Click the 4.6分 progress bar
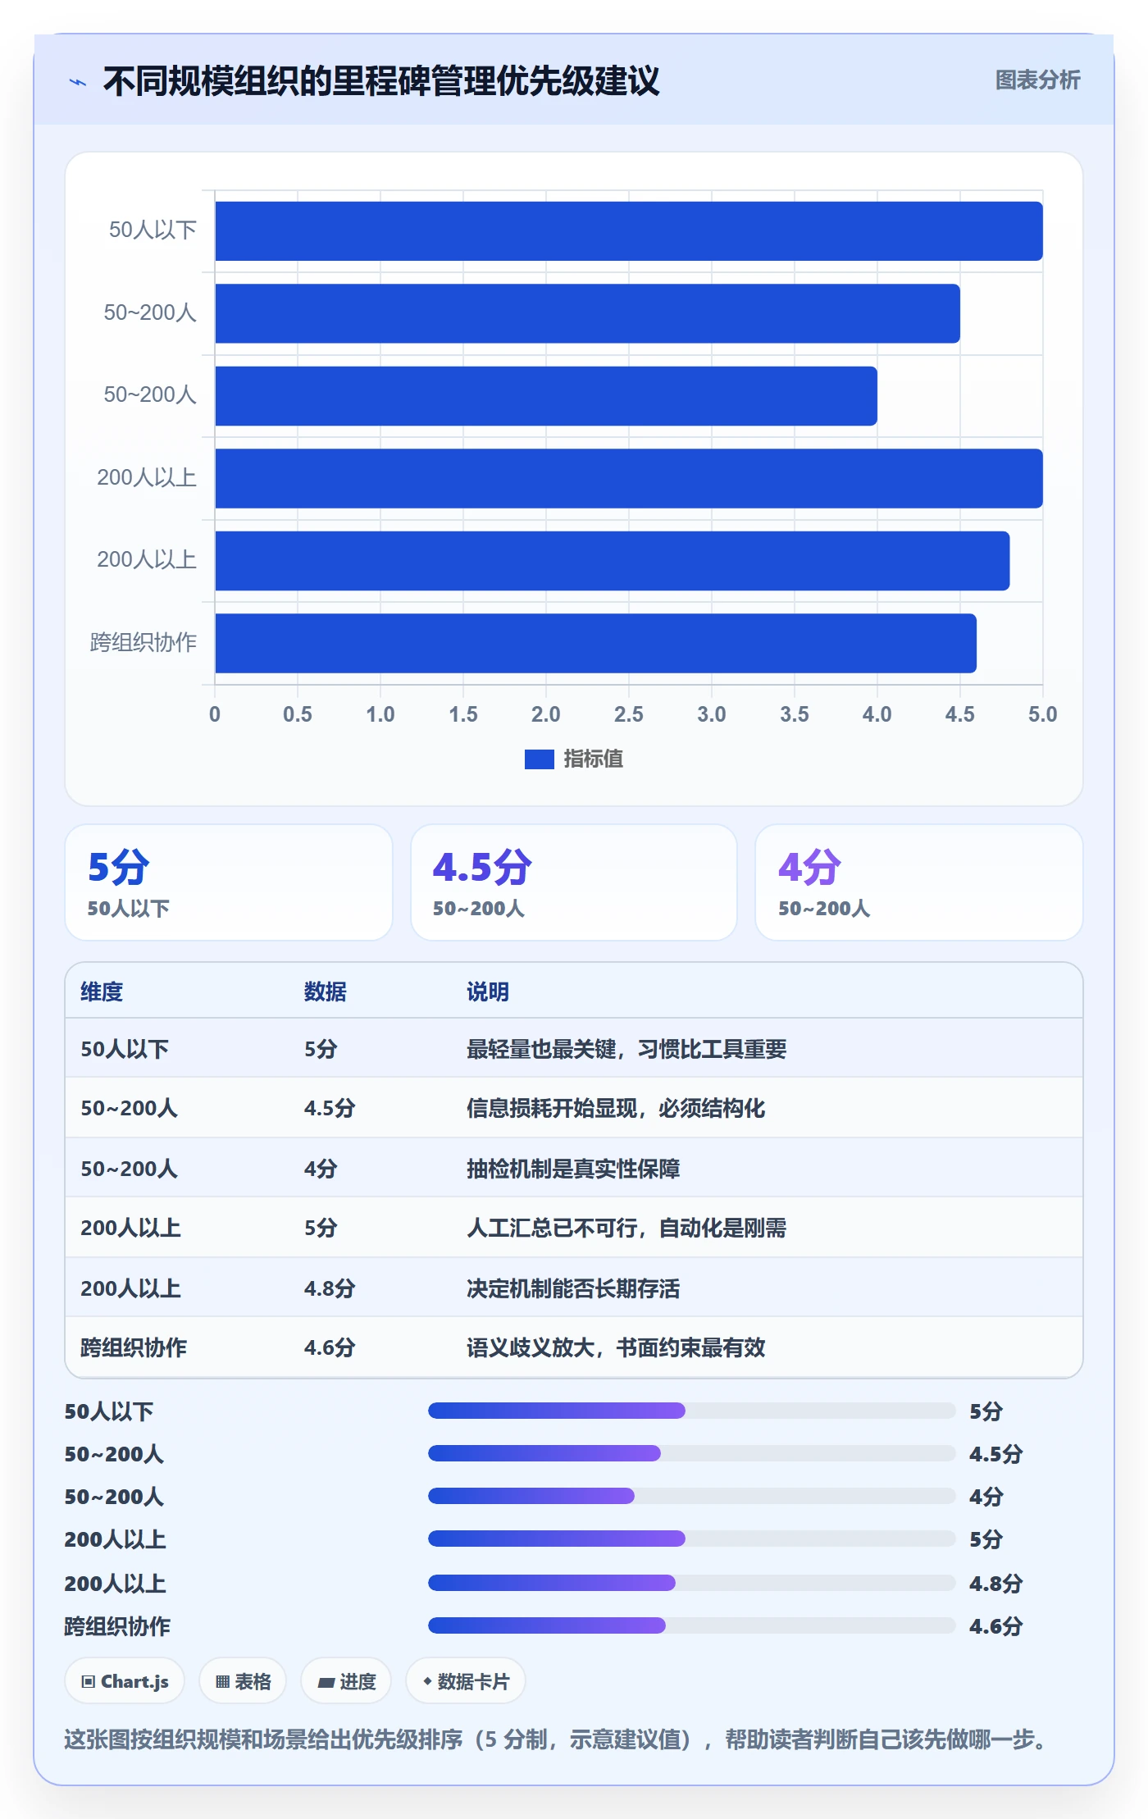This screenshot has width=1148, height=1819. coord(691,1625)
